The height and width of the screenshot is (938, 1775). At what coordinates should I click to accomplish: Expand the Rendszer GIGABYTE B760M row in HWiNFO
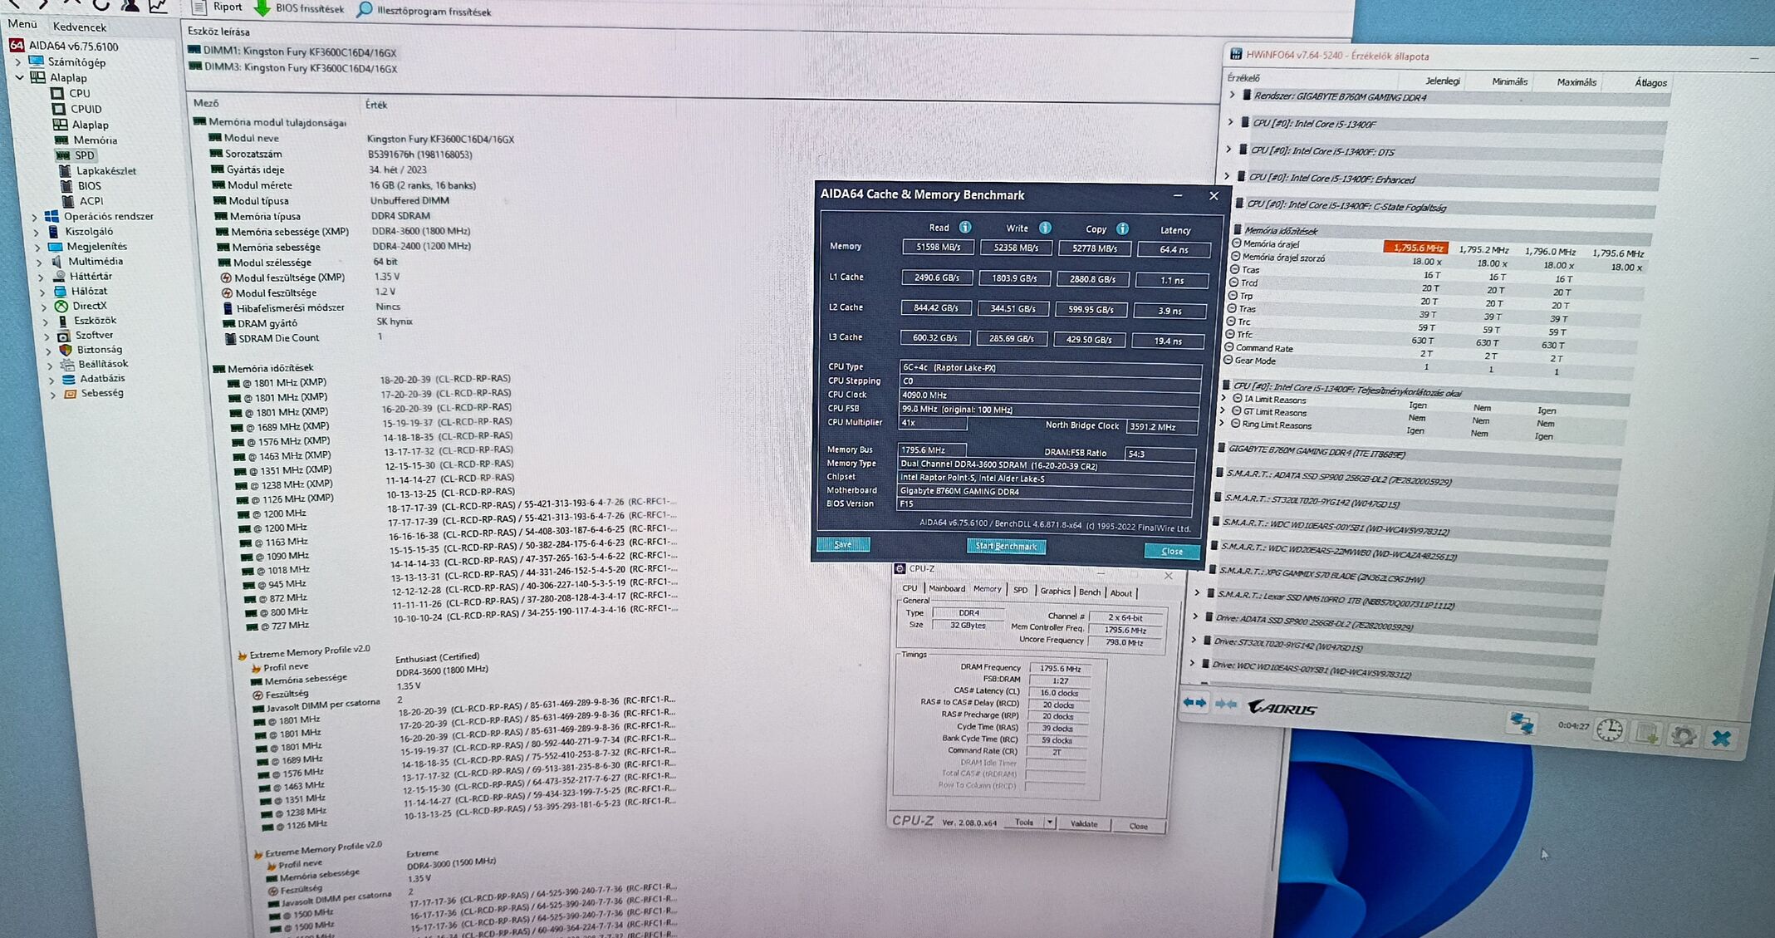(1233, 96)
